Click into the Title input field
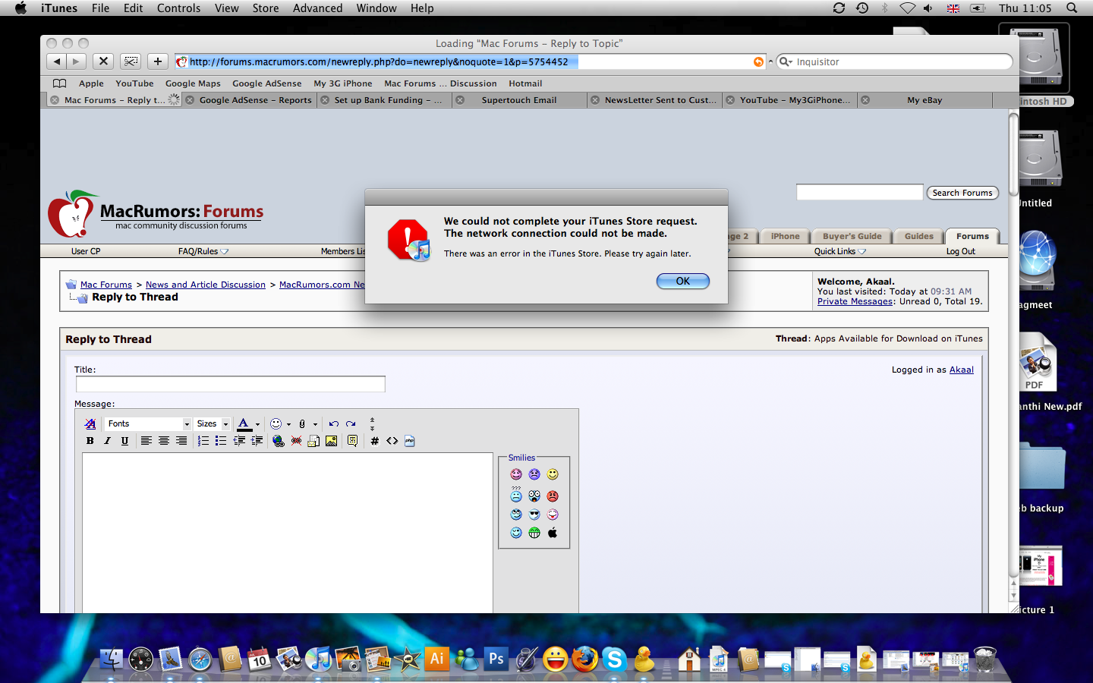Screen dimensions: 1093x683 231,384
